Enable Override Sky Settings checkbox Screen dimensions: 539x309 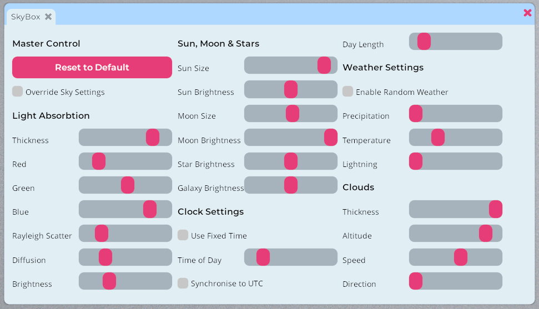(x=18, y=92)
